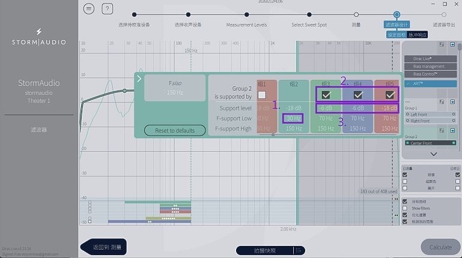462x258 pixels.
Task: Open the hamburger menu icon
Action: (89, 9)
